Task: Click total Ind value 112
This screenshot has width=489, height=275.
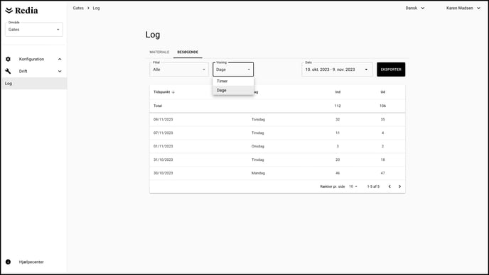Action: pos(338,106)
